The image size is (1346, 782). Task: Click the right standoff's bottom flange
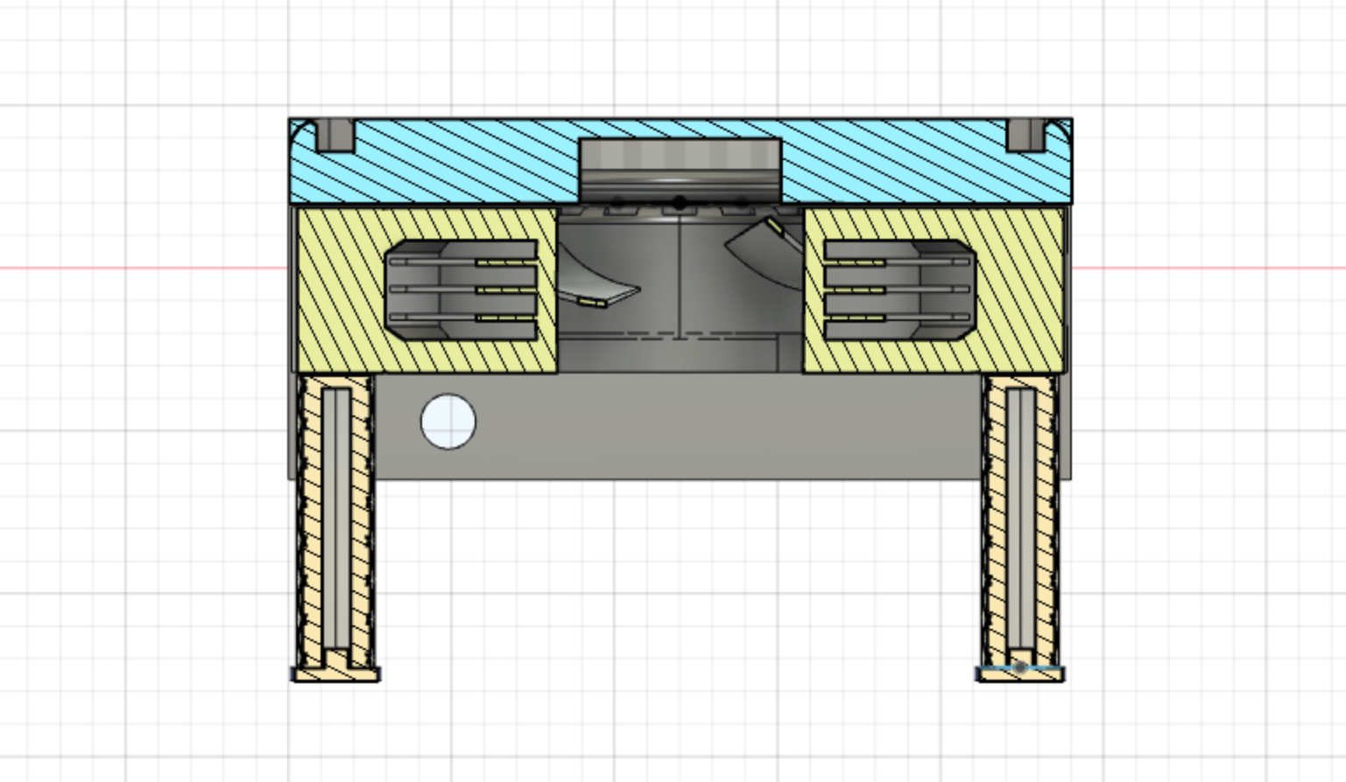click(x=1020, y=674)
